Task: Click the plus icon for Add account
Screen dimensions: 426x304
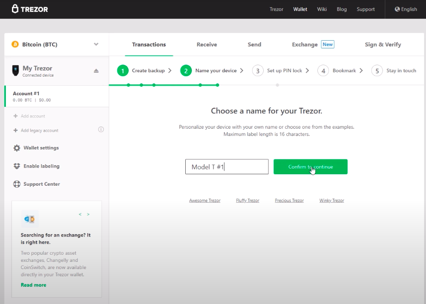Action: point(15,116)
